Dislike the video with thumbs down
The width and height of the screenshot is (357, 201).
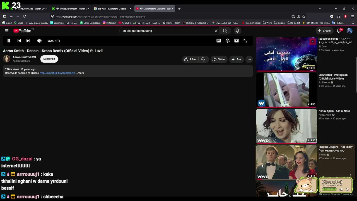(x=203, y=59)
